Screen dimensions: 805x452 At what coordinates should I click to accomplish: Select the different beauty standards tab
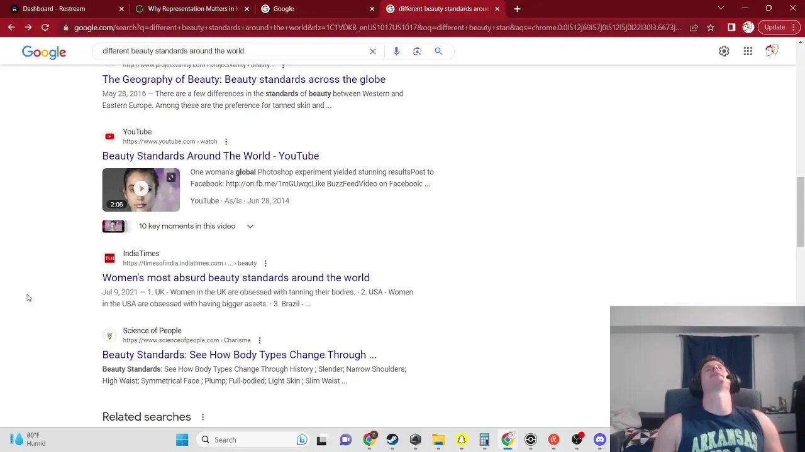[443, 9]
